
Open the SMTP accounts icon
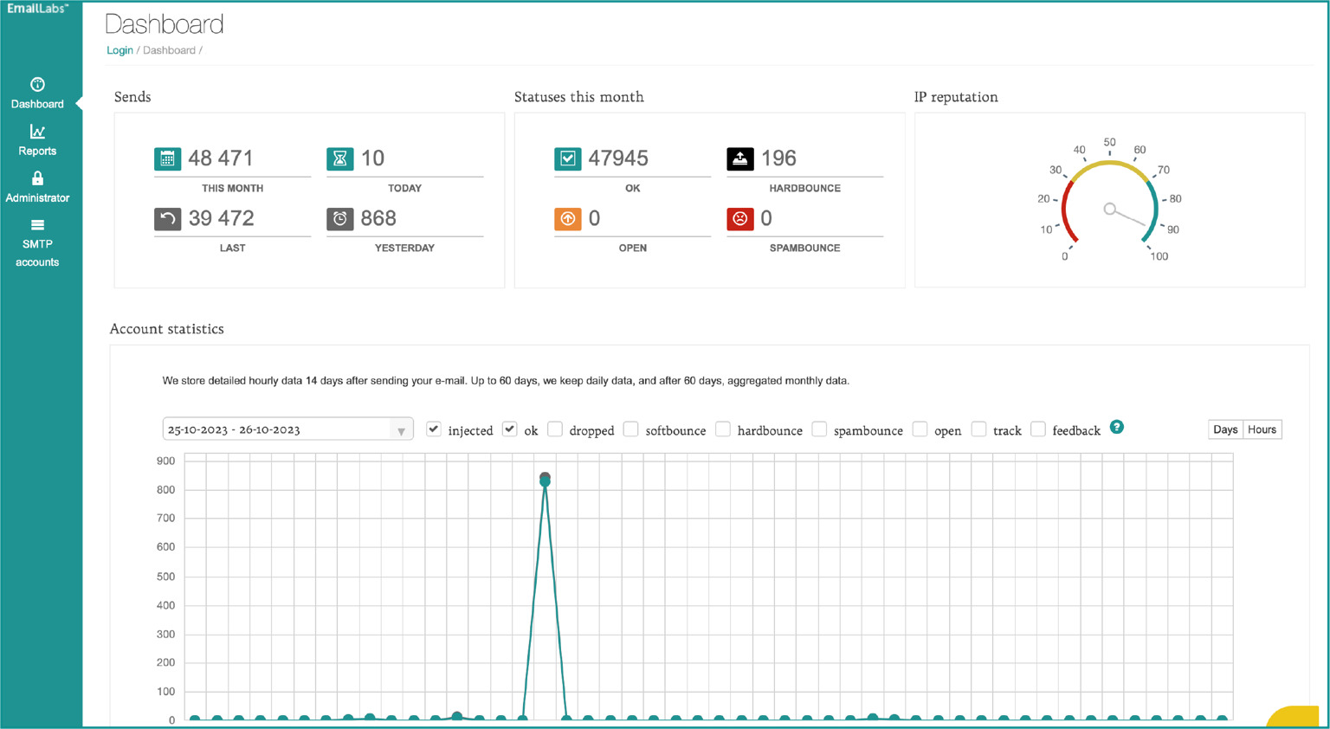coord(37,225)
